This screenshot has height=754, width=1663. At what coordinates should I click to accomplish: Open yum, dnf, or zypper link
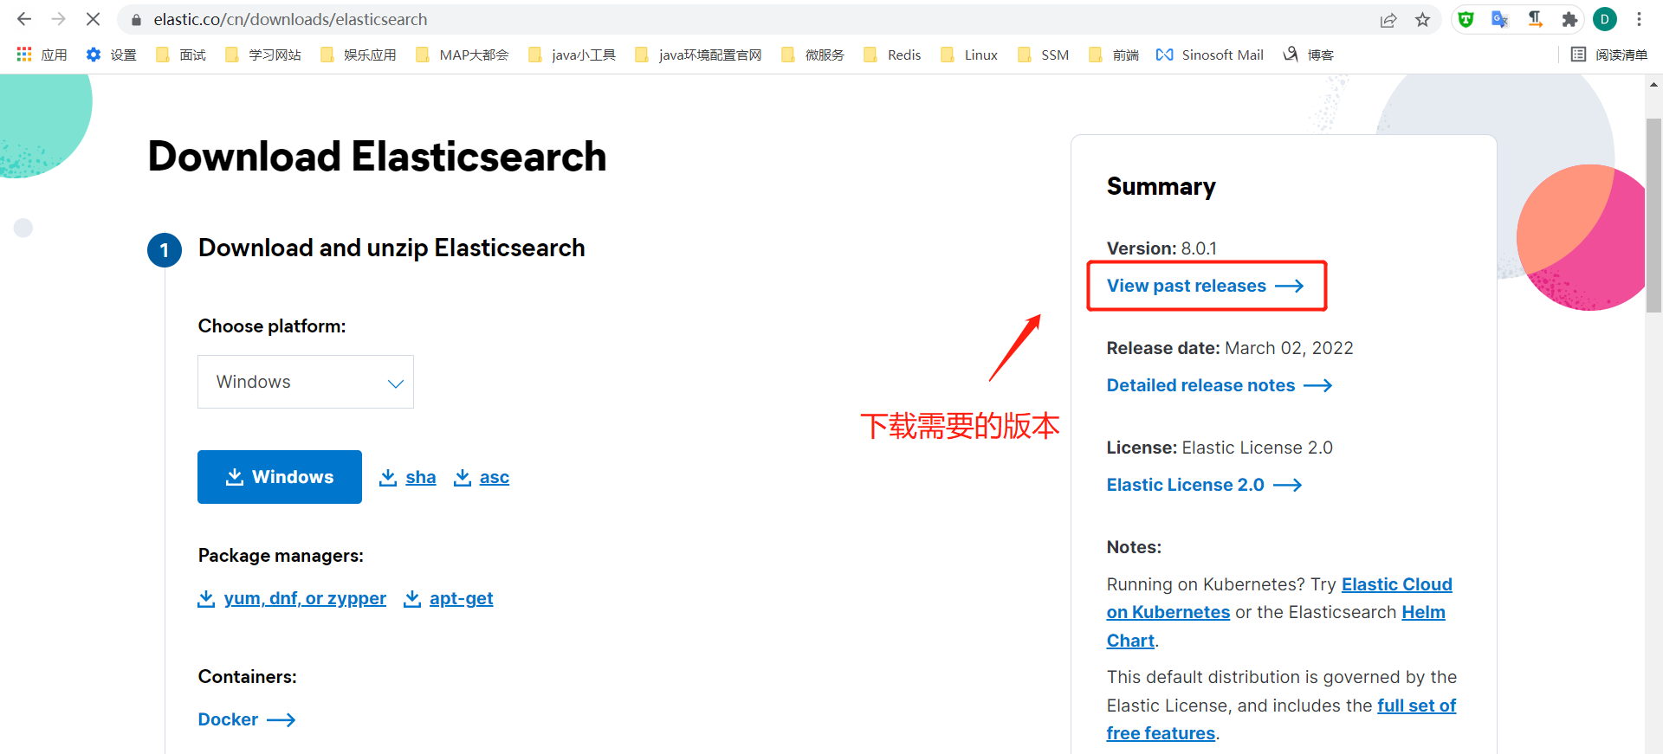[292, 598]
